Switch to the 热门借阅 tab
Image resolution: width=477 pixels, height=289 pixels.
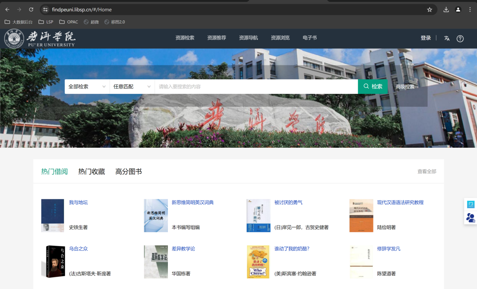[55, 172]
